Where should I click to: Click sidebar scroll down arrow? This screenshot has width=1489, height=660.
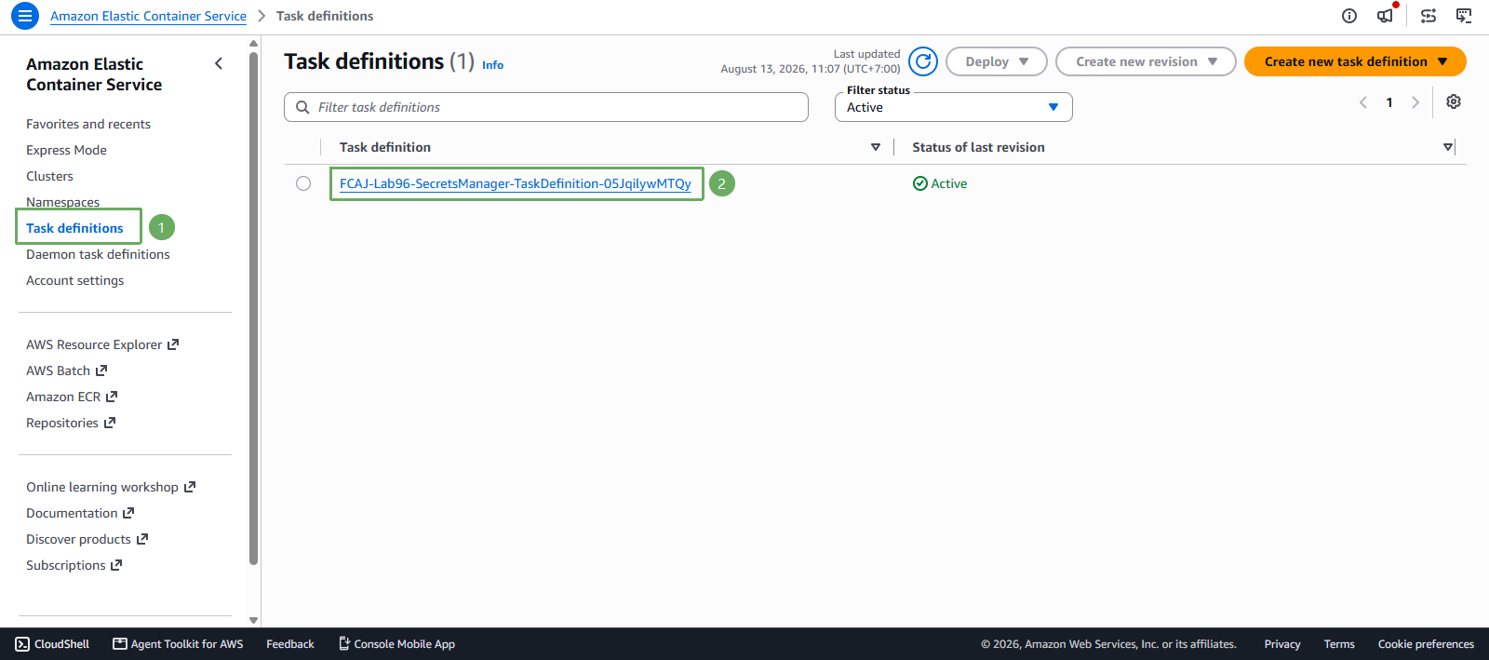[253, 620]
